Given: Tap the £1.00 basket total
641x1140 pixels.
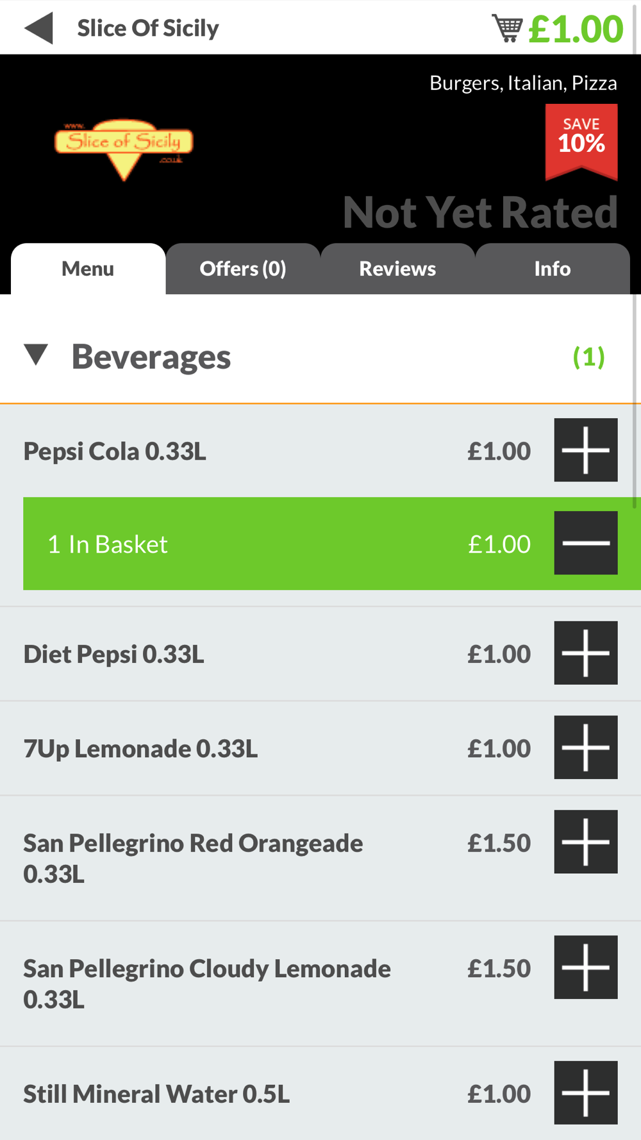Looking at the screenshot, I should click(576, 29).
